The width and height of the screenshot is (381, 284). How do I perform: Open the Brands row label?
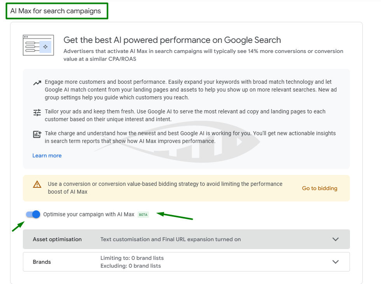coord(42,262)
